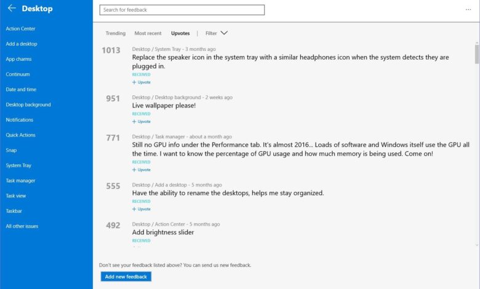Click 'Desktop / Task manager - about a month ago'
The height and width of the screenshot is (289, 480).
(x=182, y=137)
